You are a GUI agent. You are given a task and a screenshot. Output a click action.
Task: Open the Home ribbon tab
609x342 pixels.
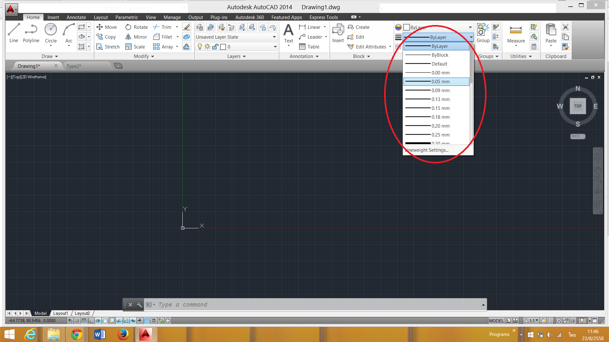[33, 17]
